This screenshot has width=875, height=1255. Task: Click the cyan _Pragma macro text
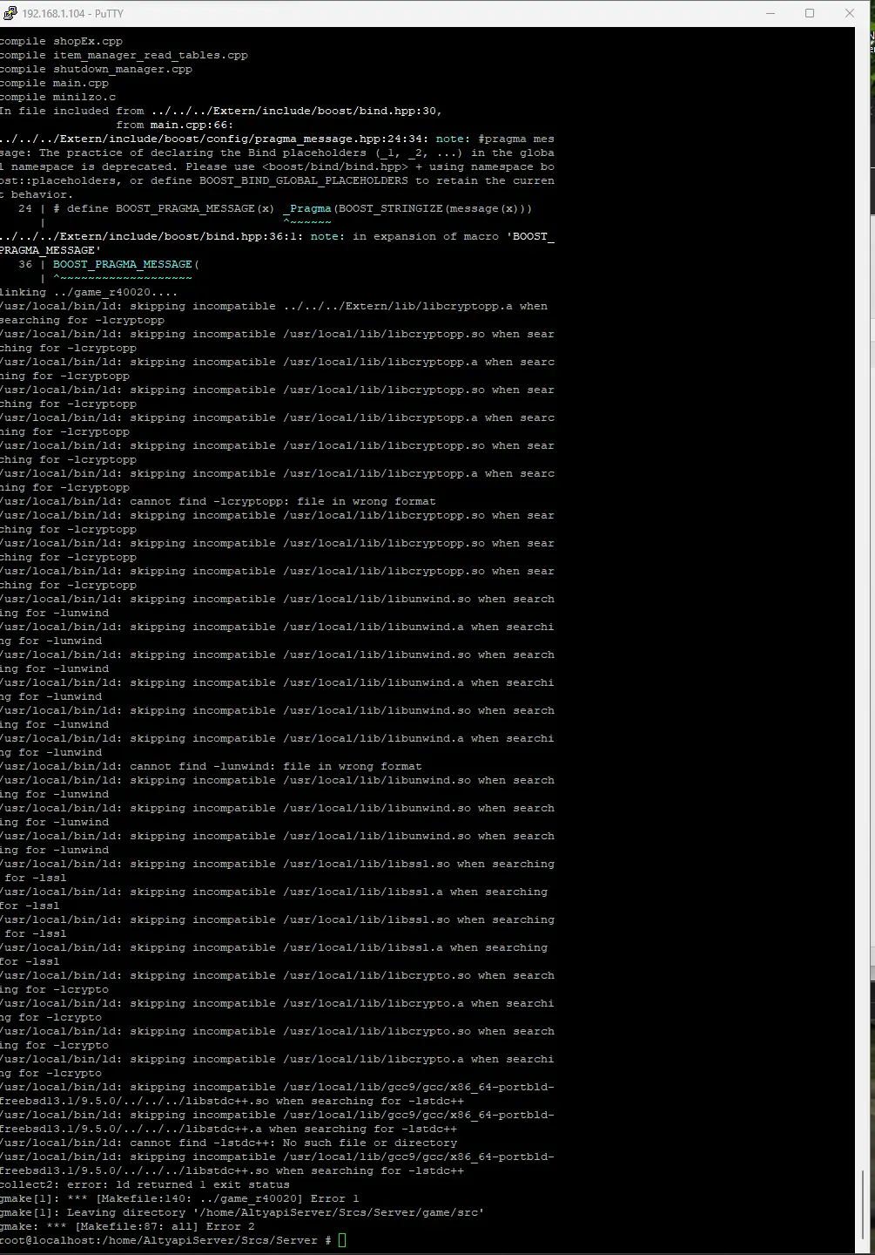307,208
